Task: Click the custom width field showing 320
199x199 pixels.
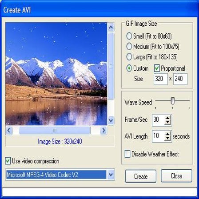Action: (x=161, y=79)
